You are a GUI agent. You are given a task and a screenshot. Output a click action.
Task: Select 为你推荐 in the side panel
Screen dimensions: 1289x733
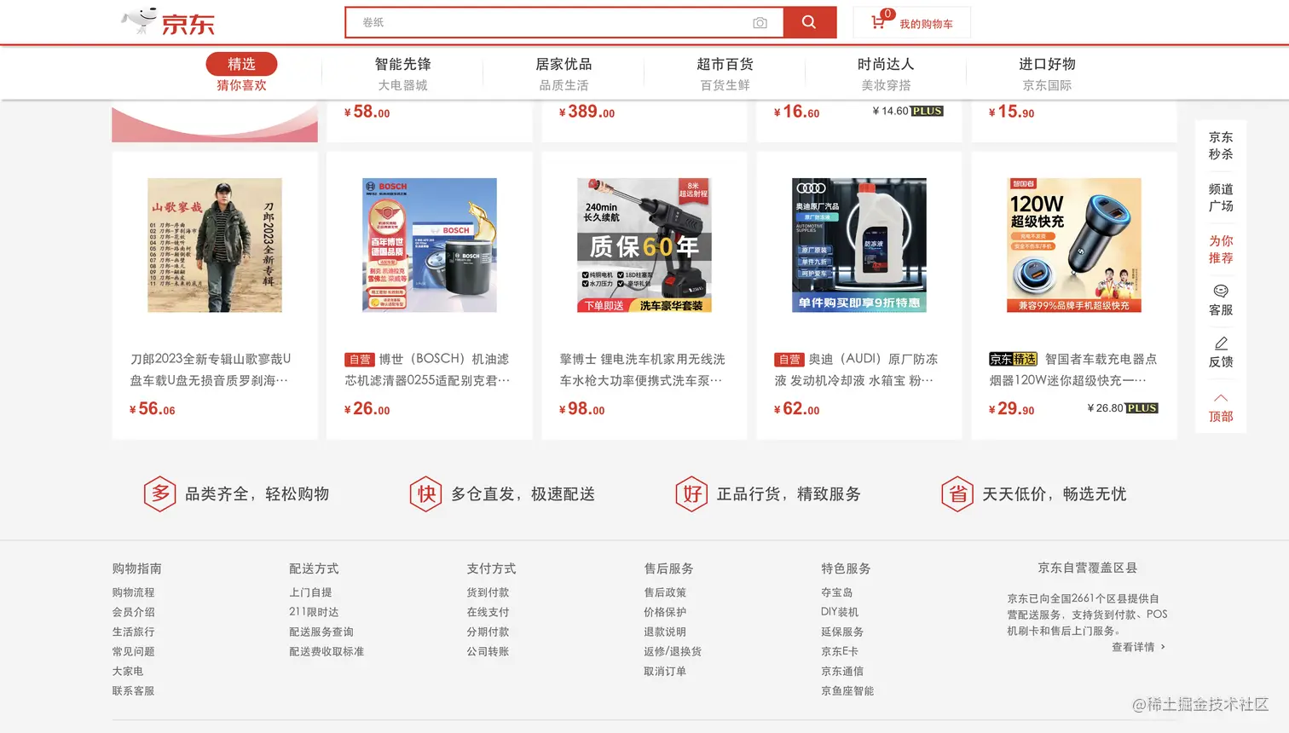pyautogui.click(x=1221, y=250)
